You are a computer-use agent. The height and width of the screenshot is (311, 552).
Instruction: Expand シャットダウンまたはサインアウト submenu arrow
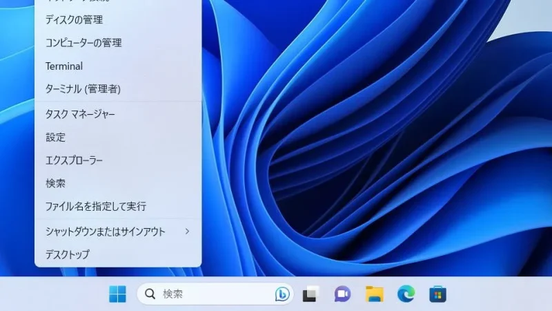coord(187,232)
